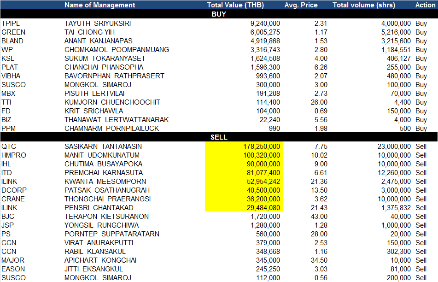The image size is (438, 282).
Task: Click the name TAYUTH SRIYUKSIRI
Action: click(x=98, y=23)
